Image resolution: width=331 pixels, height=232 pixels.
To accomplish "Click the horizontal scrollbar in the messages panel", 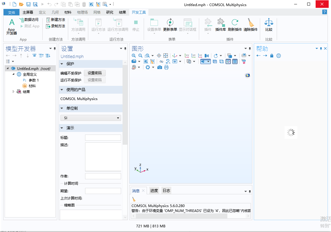I will click(x=181, y=216).
